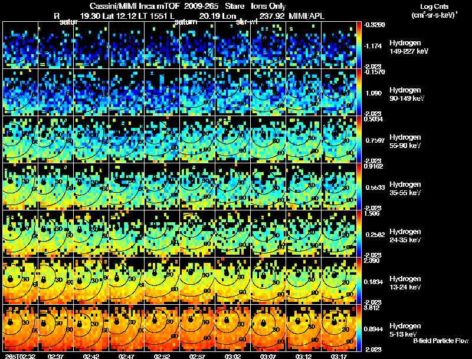
Task: Click the '03:17' time label
Action: coord(339,356)
